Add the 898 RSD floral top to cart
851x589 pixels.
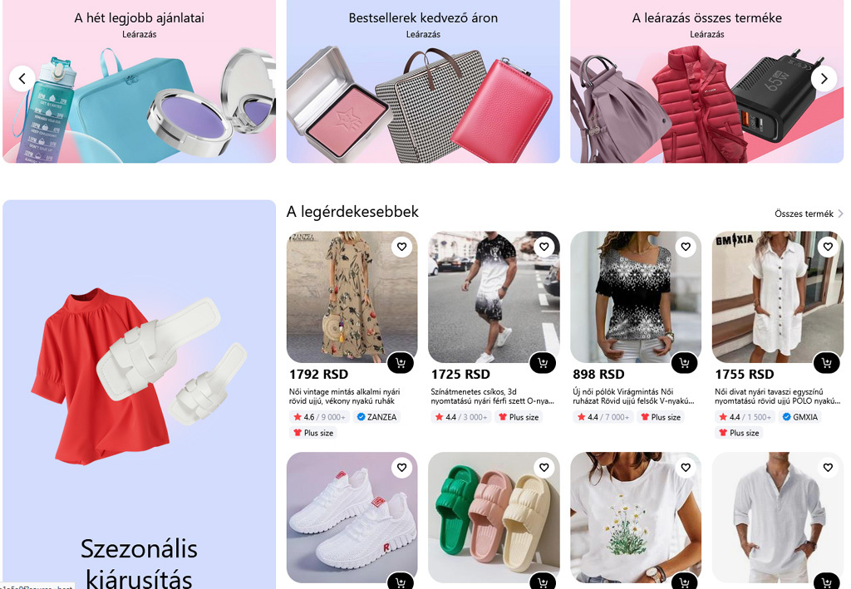click(x=685, y=363)
